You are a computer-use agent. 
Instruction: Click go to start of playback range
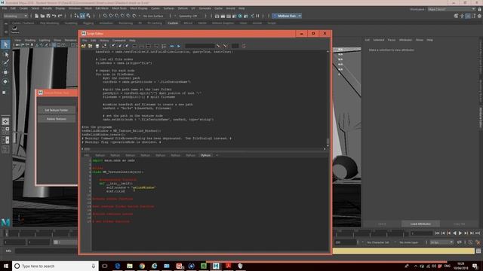pos(437,233)
